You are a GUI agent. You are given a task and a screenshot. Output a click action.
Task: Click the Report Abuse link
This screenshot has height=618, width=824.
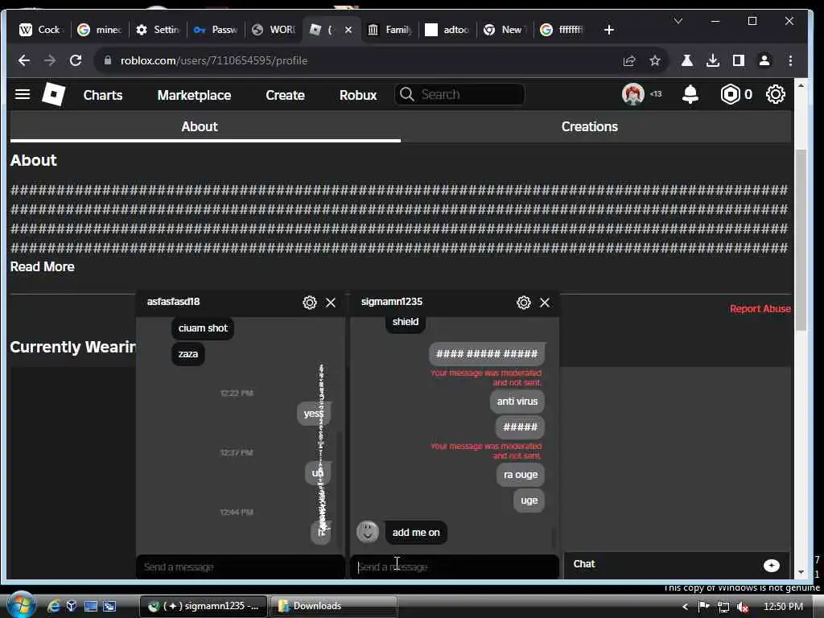pos(760,309)
